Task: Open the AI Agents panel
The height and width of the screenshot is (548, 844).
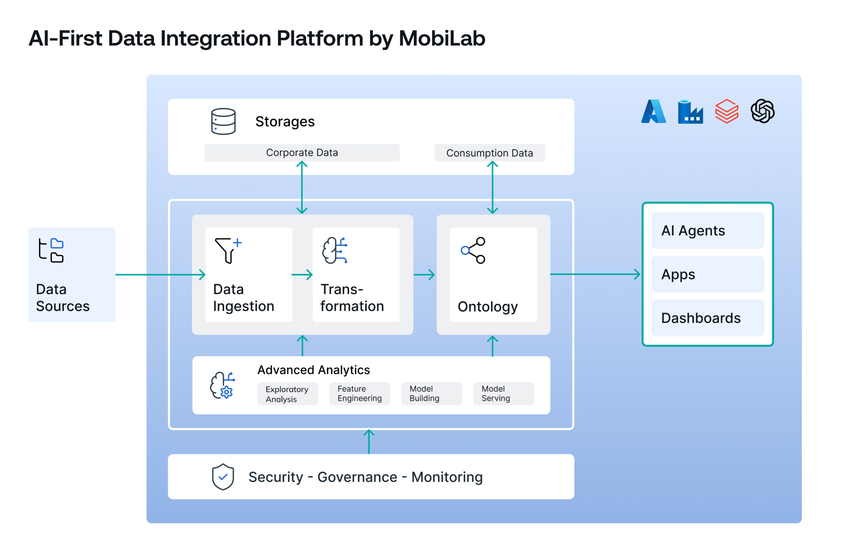Action: 707,231
